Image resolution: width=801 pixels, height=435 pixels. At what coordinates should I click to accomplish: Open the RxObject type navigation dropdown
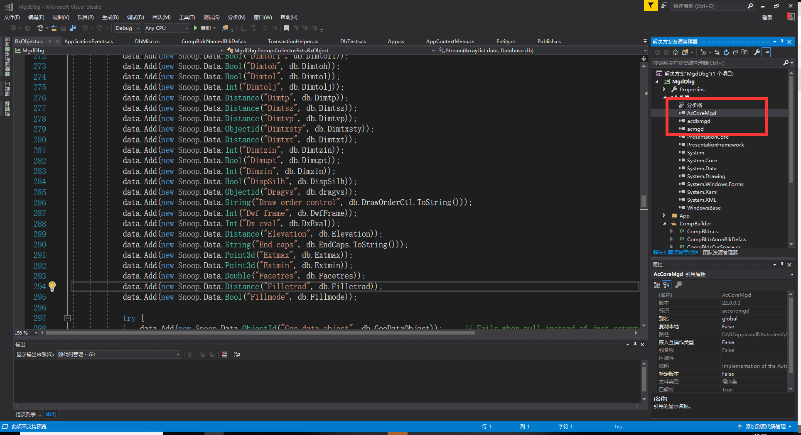pyautogui.click(x=331, y=50)
